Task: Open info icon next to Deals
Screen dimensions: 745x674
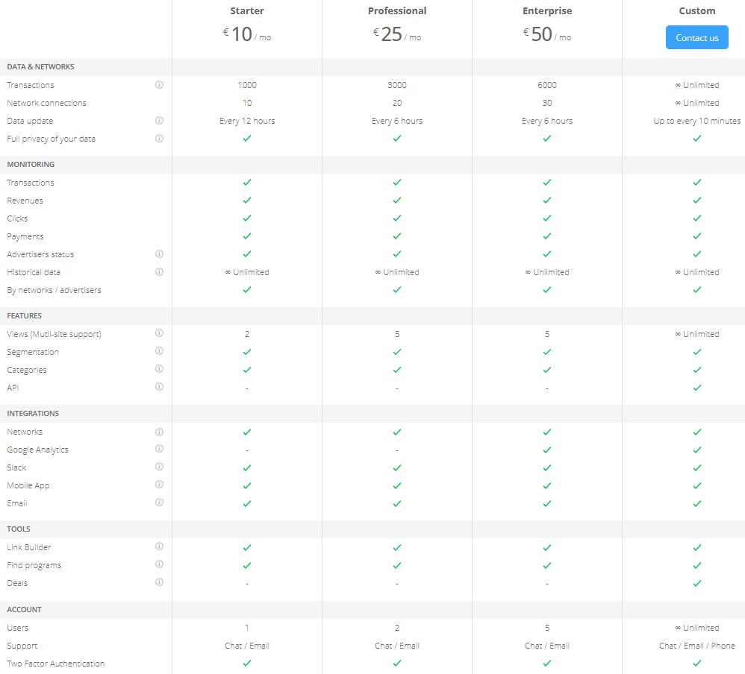Action: 160,582
